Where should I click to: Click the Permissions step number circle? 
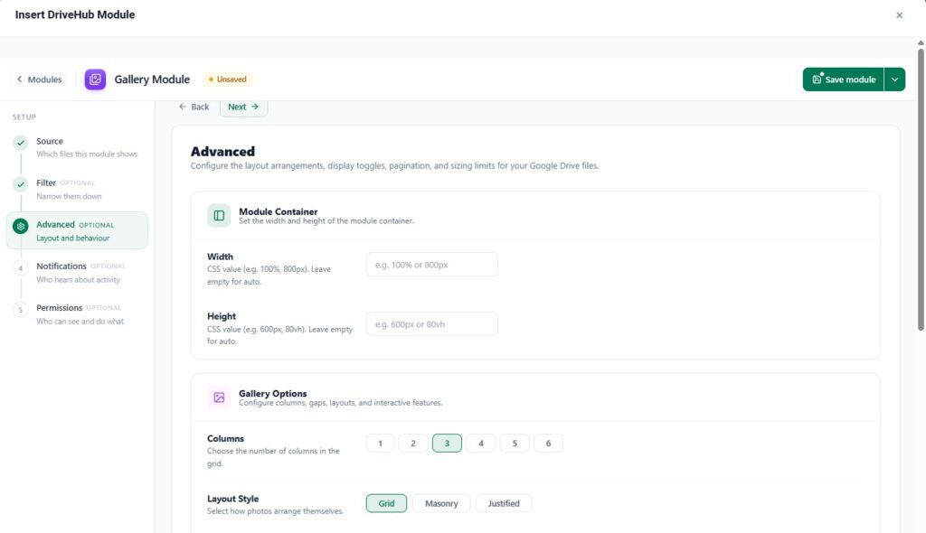pyautogui.click(x=21, y=310)
